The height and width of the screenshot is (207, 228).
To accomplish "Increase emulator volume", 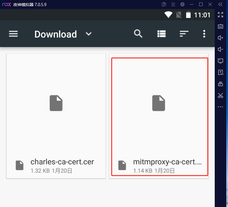I will (220, 38).
